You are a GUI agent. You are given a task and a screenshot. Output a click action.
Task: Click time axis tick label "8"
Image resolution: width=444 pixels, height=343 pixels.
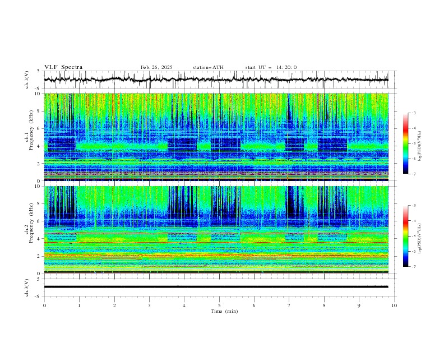(324, 305)
